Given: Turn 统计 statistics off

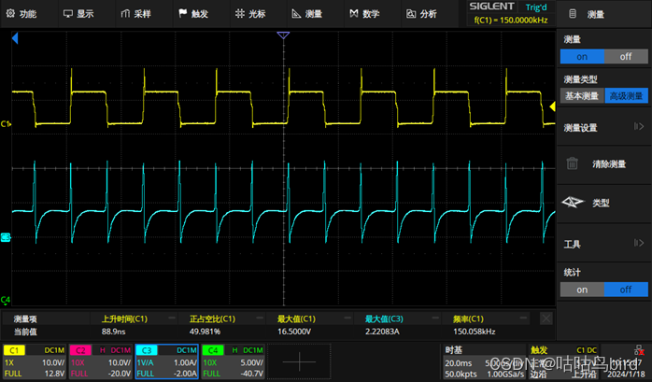Looking at the screenshot, I should pyautogui.click(x=626, y=290).
